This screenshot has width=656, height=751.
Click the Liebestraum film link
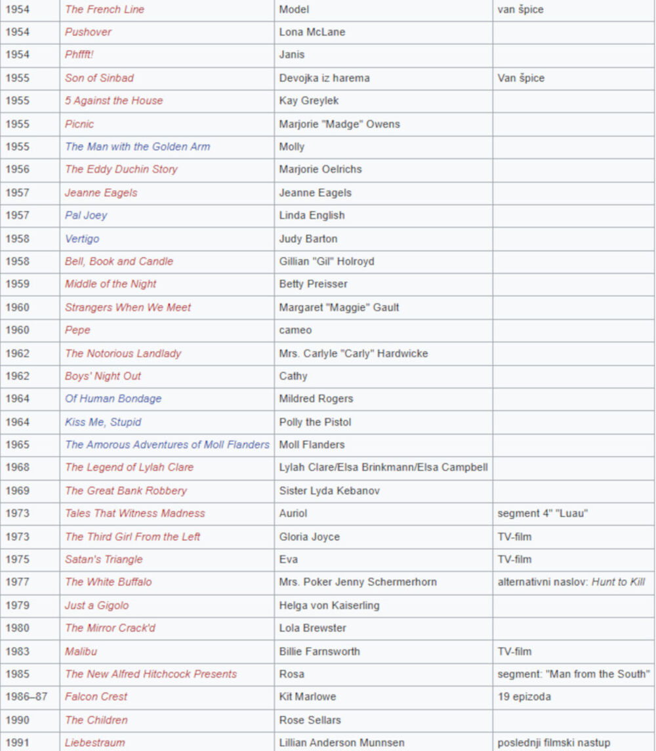coord(94,743)
